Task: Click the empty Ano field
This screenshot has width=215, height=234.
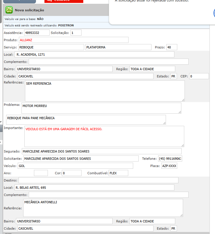Action: (x=41, y=173)
